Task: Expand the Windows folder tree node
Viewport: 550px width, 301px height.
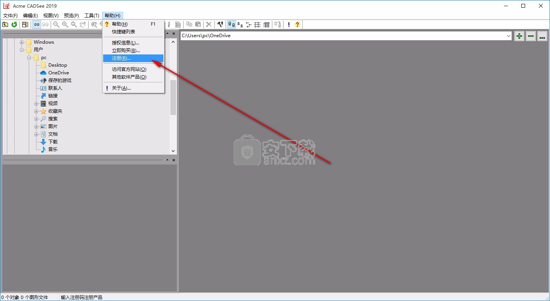Action: [22, 42]
